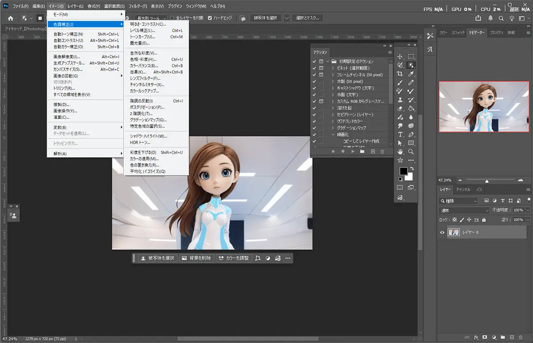
Task: Select the Eraser tool
Action: pos(400,109)
